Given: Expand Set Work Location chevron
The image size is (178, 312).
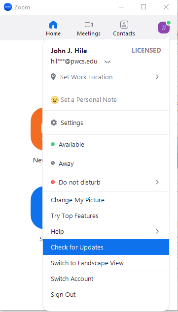Looking at the screenshot, I should point(157,77).
